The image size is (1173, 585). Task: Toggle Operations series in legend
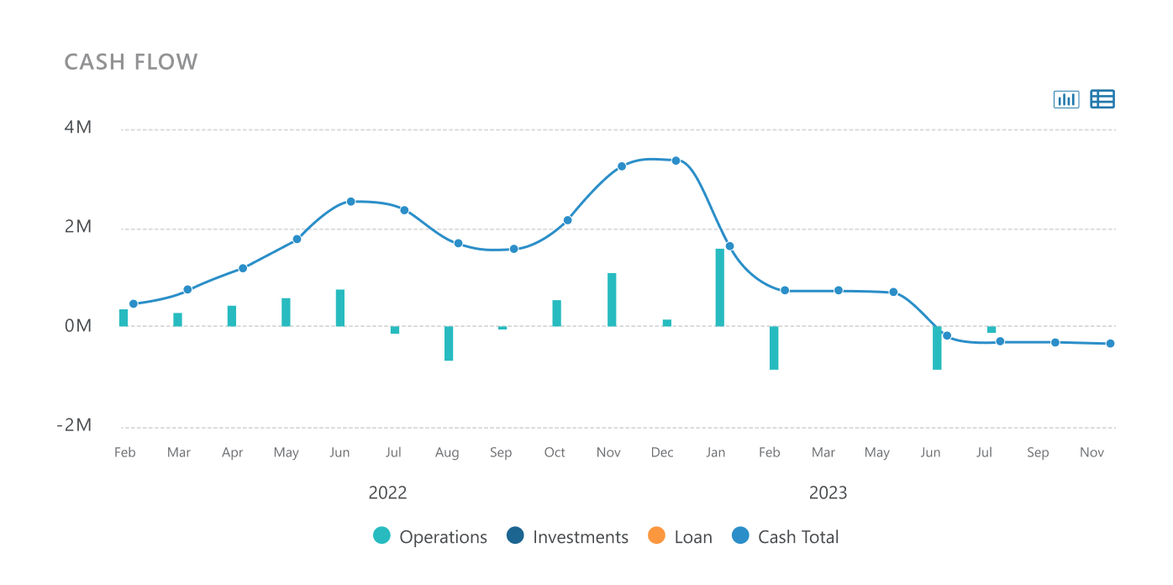(x=430, y=536)
